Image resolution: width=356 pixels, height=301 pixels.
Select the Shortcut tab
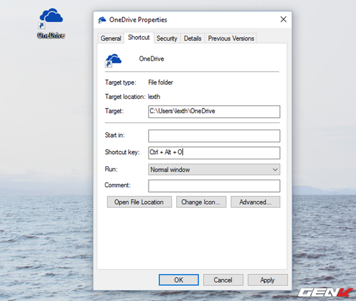pyautogui.click(x=139, y=38)
